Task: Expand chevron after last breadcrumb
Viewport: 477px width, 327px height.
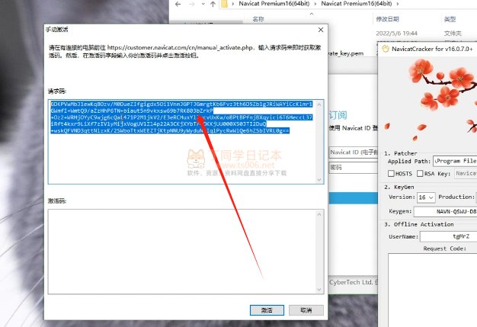Action: click(x=397, y=4)
